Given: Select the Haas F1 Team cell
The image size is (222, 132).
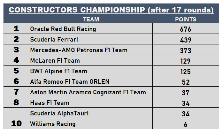Looking at the screenshot, I should click(50, 103).
